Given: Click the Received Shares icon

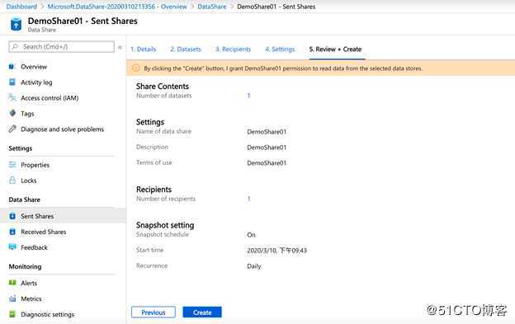Looking at the screenshot, I should click(12, 232).
